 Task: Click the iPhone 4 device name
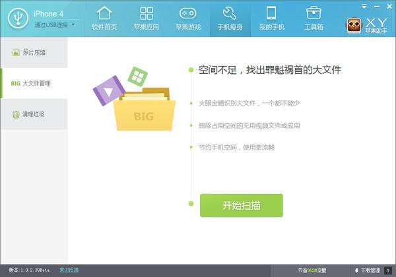pyautogui.click(x=48, y=14)
